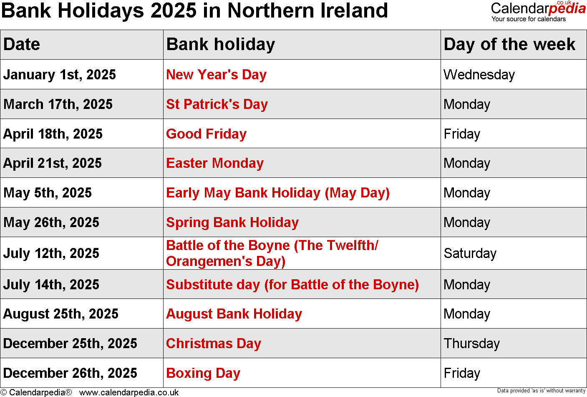
Task: Open the St Patrick's Day link
Action: [x=217, y=104]
